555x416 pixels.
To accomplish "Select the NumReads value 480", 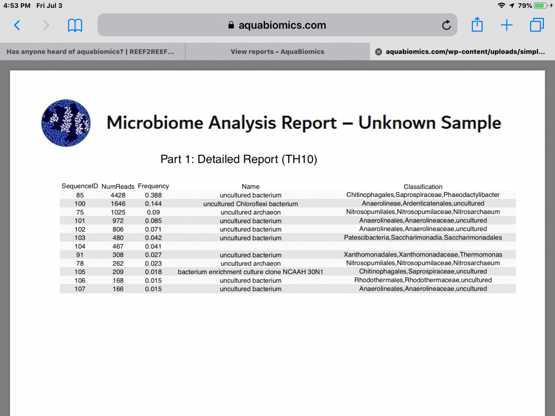I will 118,238.
